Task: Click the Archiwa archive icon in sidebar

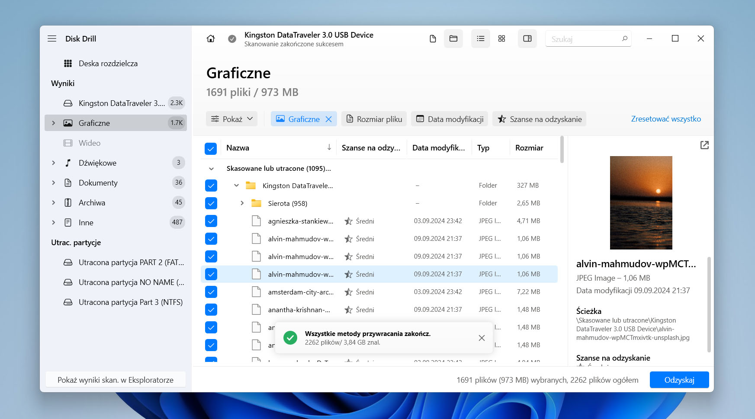Action: click(x=68, y=203)
